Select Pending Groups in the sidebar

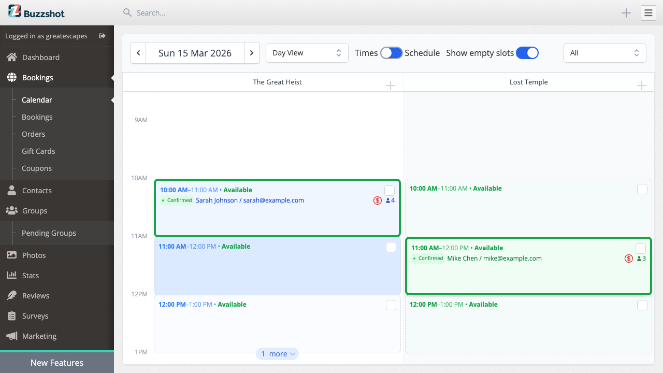(49, 233)
